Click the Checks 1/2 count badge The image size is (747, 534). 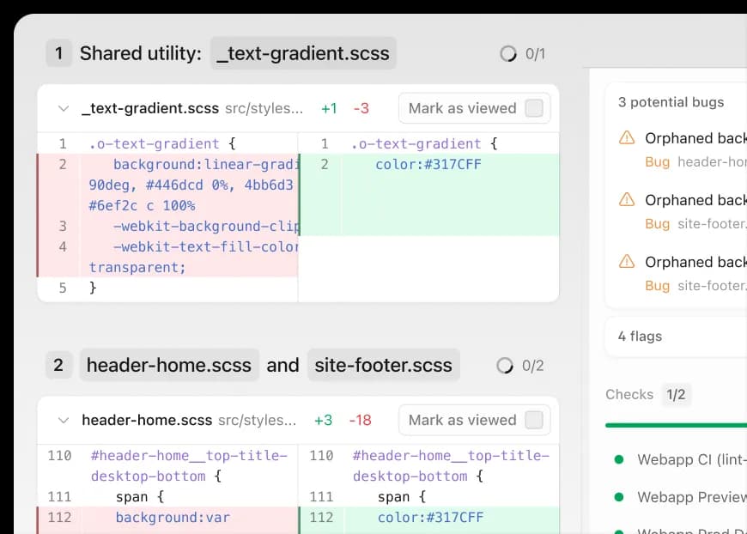pos(676,394)
